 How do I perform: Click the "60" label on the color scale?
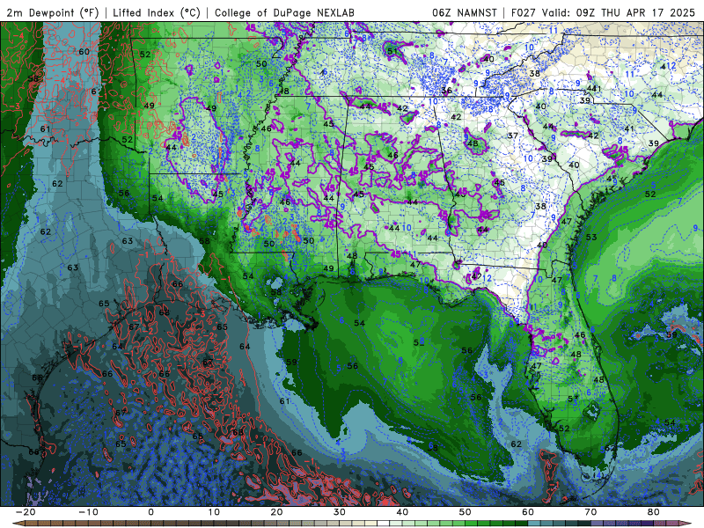(x=528, y=512)
